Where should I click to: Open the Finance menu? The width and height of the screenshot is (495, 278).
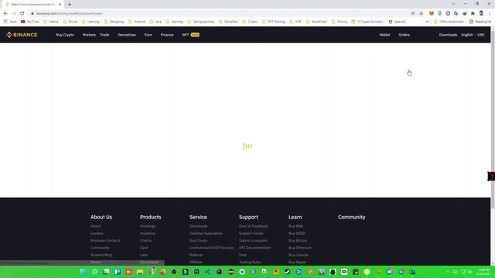[167, 35]
